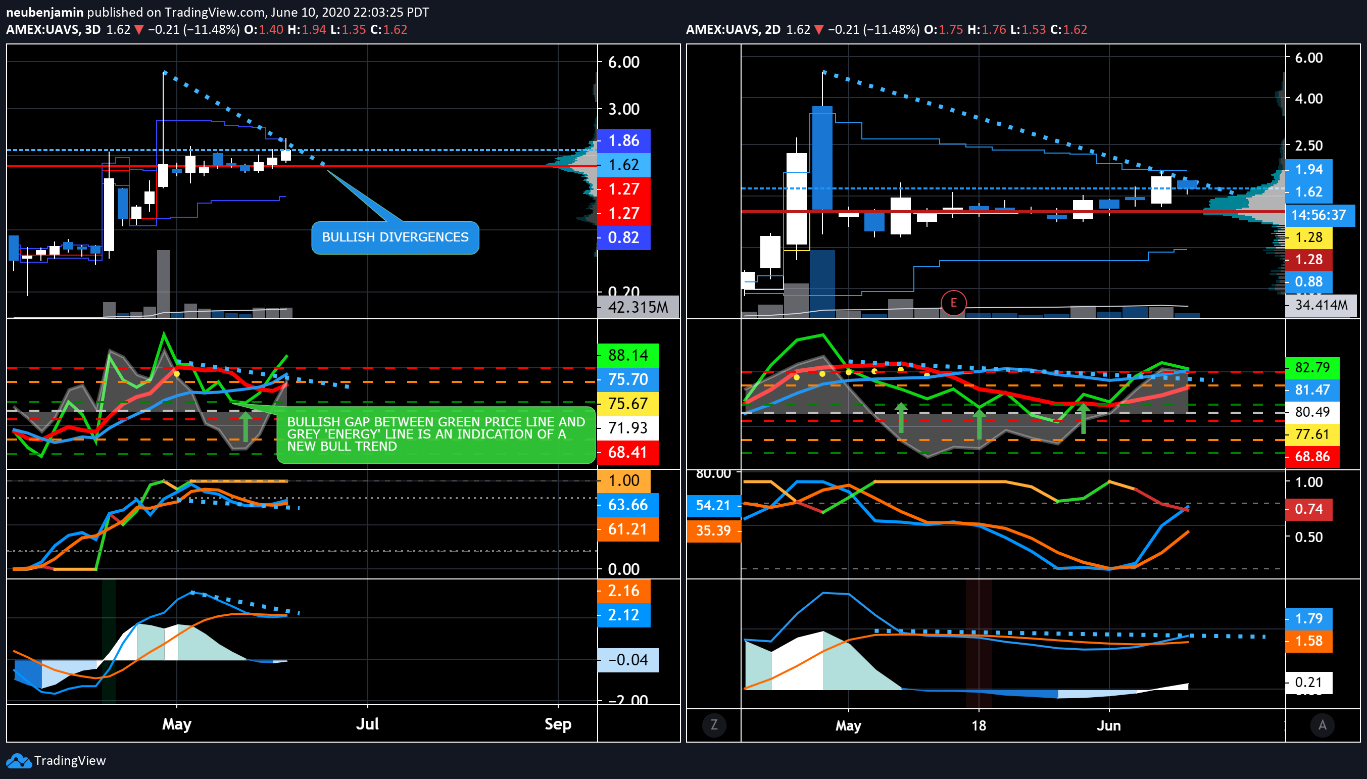Click the -0.04 histogram value label

(628, 660)
